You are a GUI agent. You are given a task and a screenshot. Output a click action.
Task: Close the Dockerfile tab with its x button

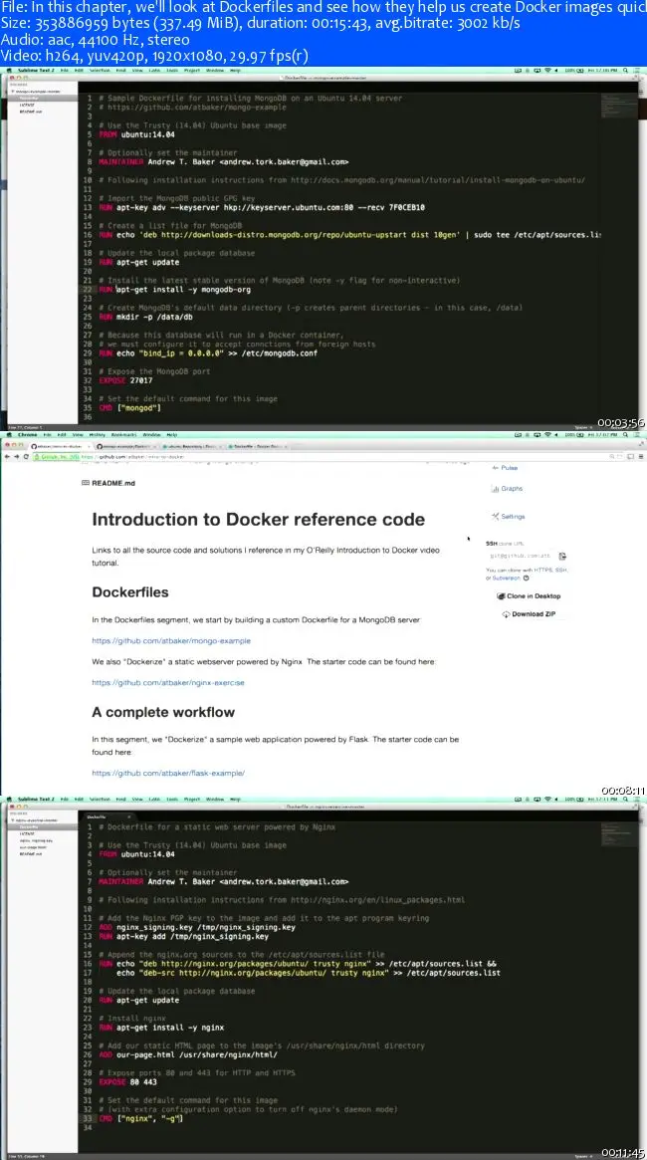tap(128, 816)
